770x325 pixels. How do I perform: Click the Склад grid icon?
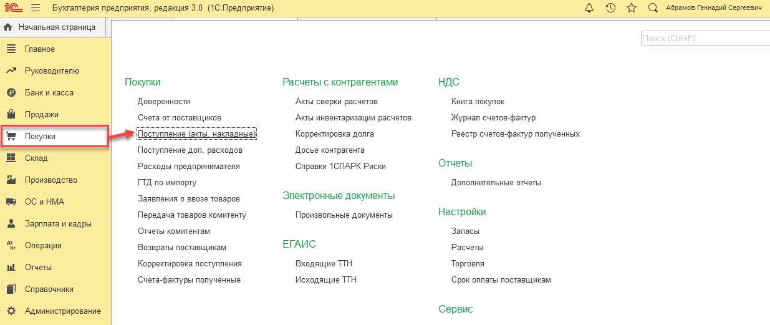coord(11,158)
